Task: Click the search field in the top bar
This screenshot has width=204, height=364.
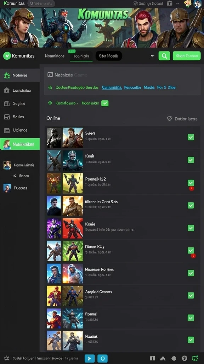Action: coord(41,4)
